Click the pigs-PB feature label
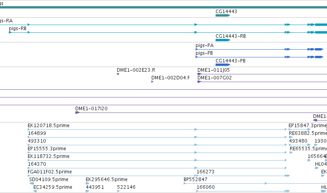327x193 pixels. [x=204, y=53]
